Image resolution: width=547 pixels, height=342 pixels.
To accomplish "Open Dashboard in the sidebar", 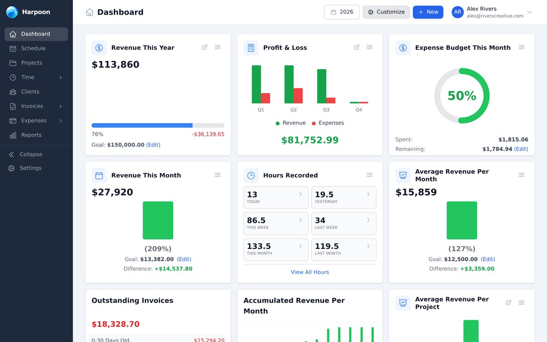I will click(x=36, y=34).
